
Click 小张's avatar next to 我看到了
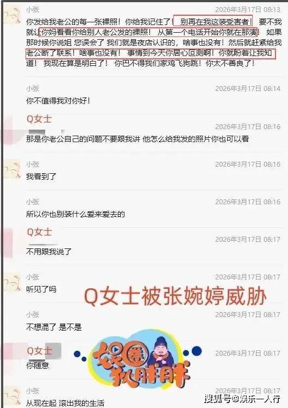[x=12, y=169]
